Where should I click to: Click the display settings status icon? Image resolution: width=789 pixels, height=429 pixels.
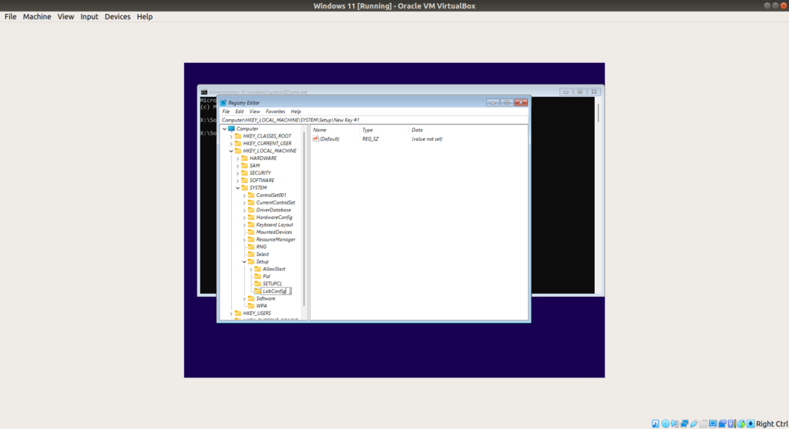(x=713, y=424)
